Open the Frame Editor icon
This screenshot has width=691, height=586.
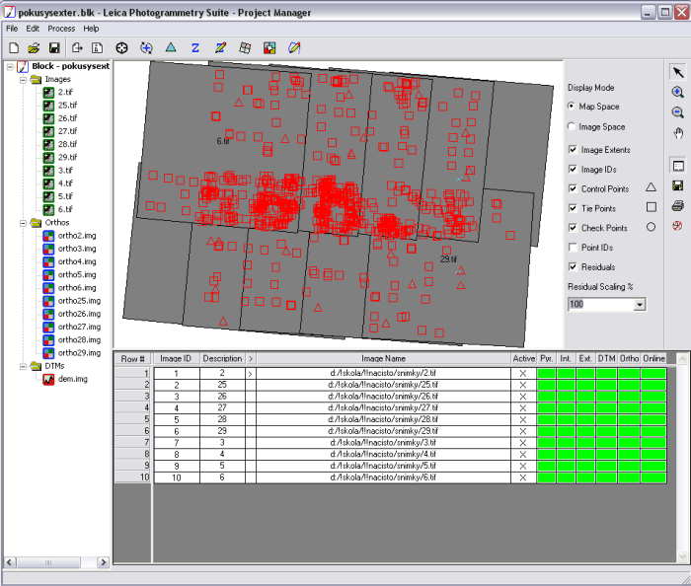point(97,48)
